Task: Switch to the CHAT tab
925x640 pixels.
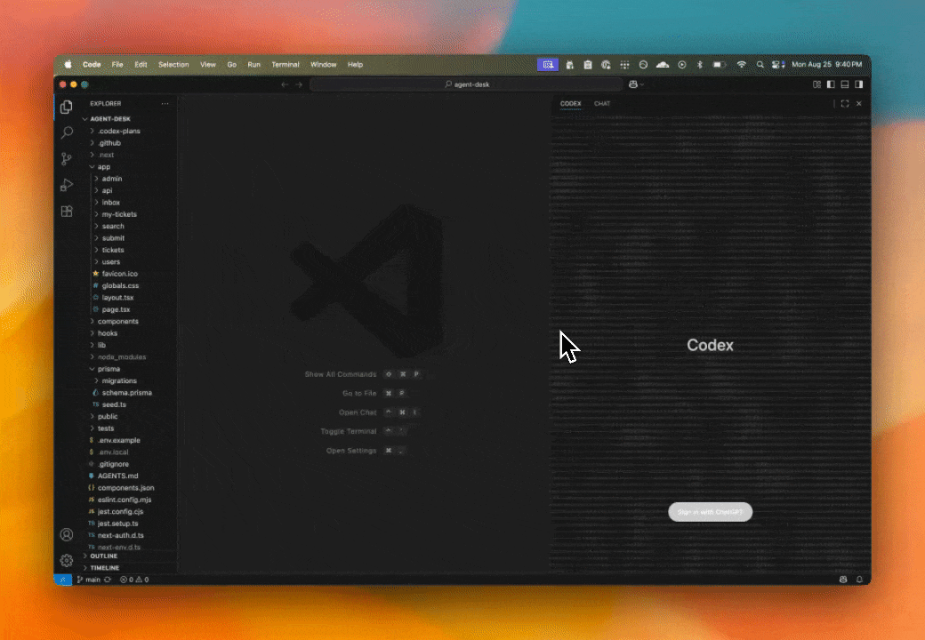Action: [x=602, y=104]
